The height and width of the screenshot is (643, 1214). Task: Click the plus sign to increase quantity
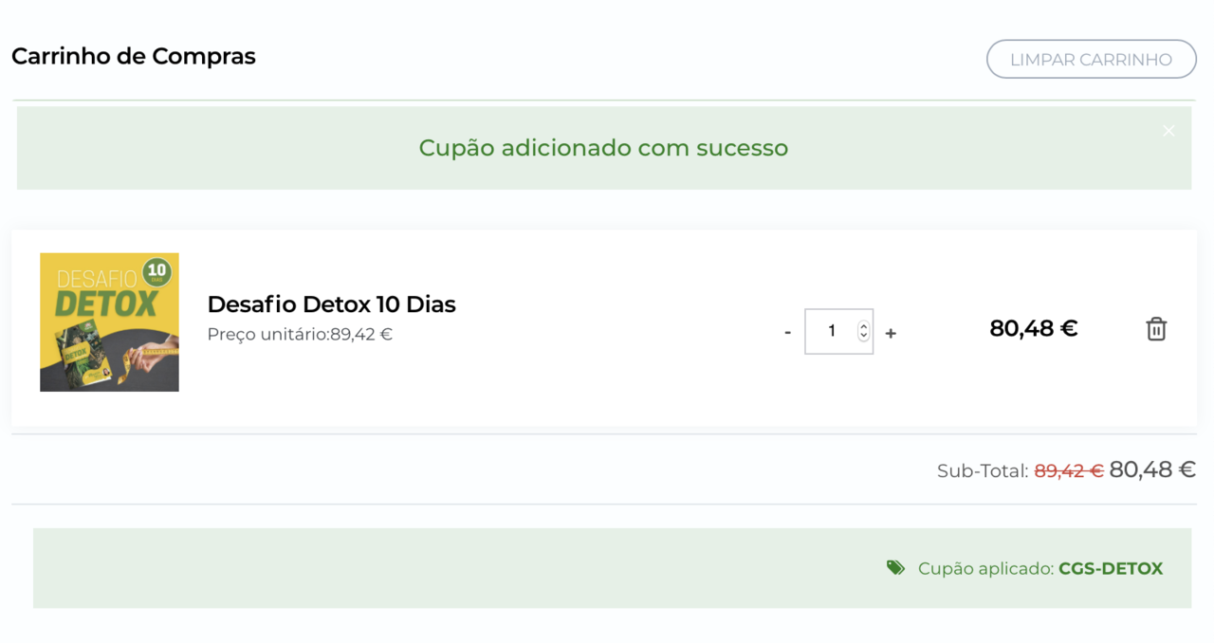(x=891, y=331)
